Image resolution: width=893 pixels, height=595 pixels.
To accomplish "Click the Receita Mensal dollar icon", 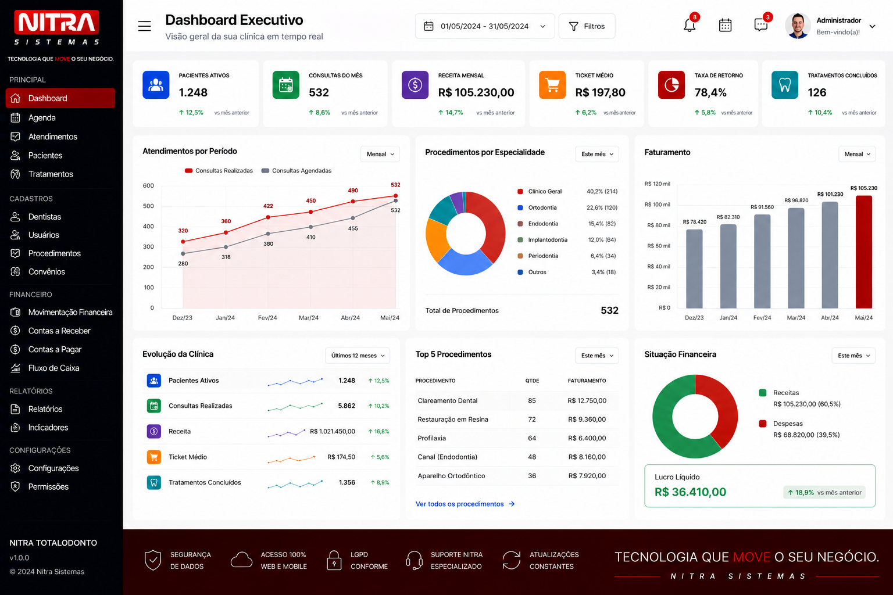I will tap(415, 85).
